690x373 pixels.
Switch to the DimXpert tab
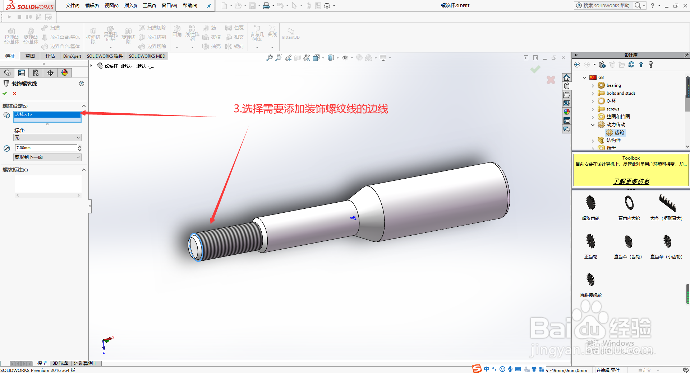72,56
